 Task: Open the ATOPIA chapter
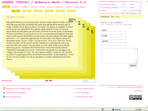coord(42,7)
